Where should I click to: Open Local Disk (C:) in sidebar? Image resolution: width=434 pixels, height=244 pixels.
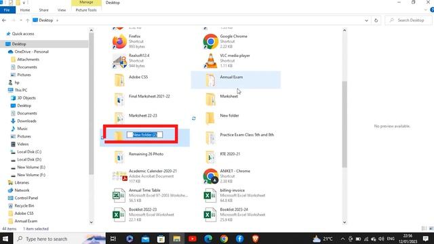(x=29, y=152)
